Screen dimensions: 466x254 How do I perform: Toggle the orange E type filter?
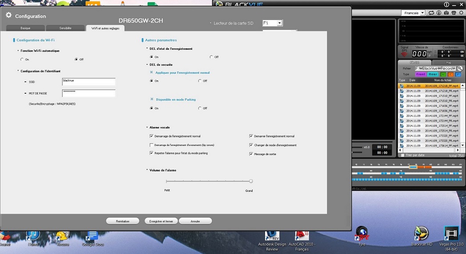click(450, 75)
